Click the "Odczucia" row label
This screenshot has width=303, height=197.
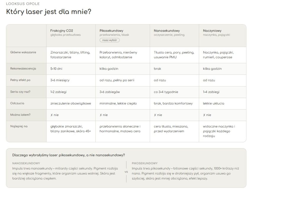[x=17, y=103]
